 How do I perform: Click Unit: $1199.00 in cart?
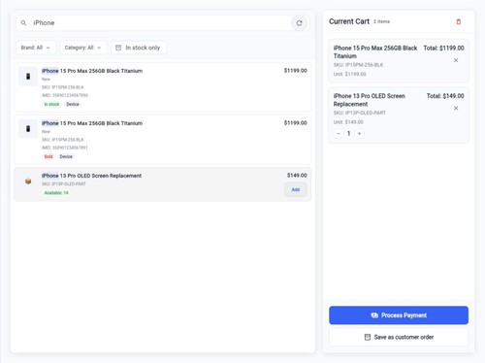(350, 74)
